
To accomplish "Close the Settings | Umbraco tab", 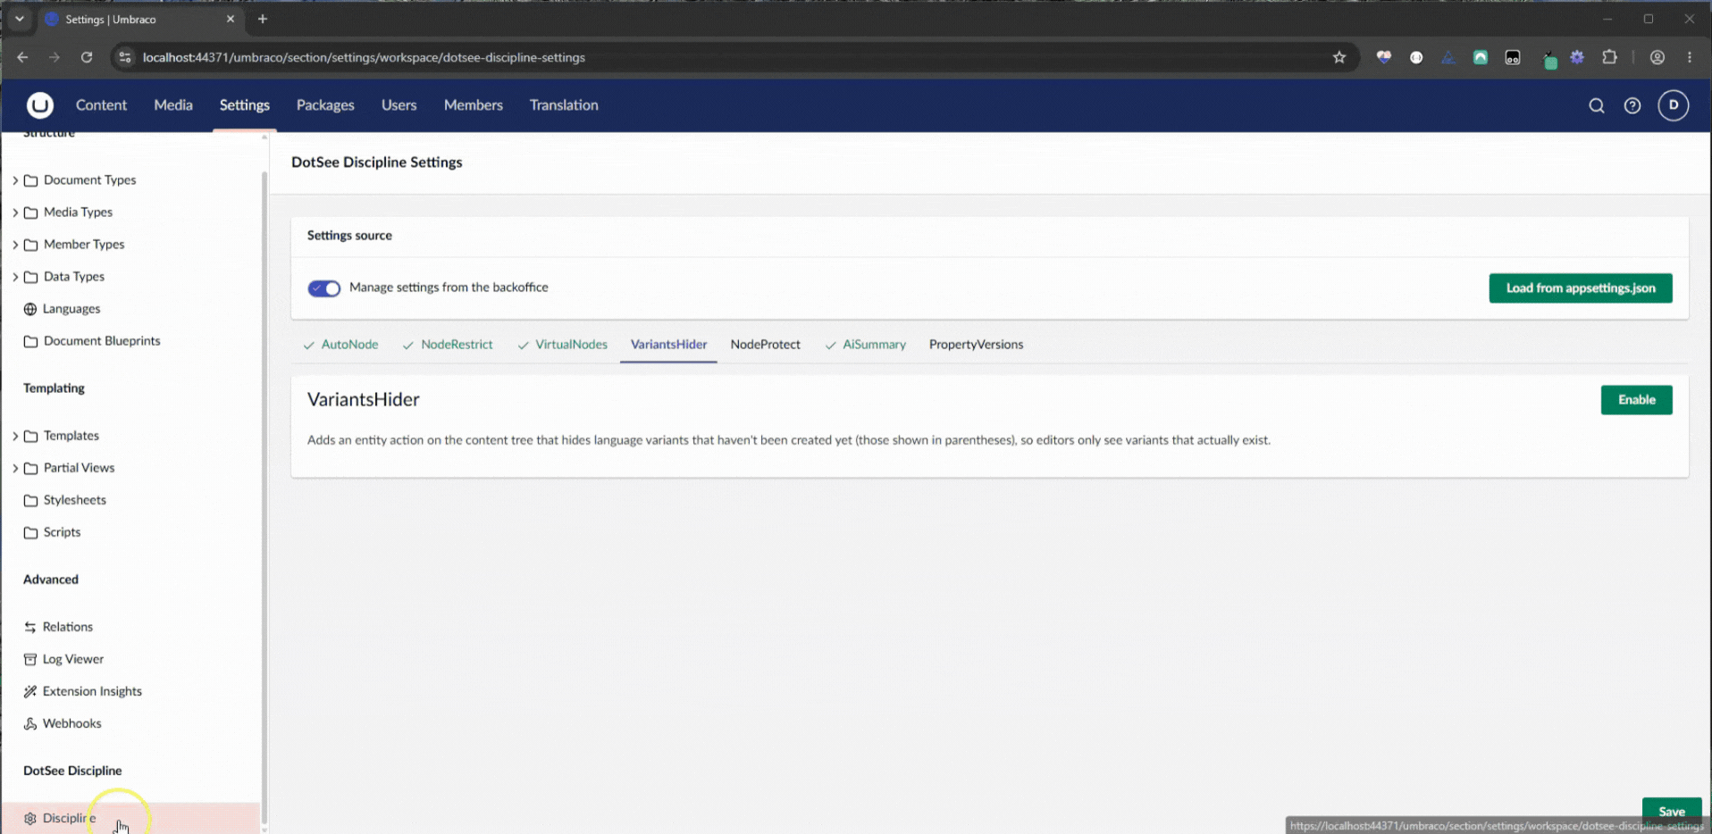I will (231, 19).
